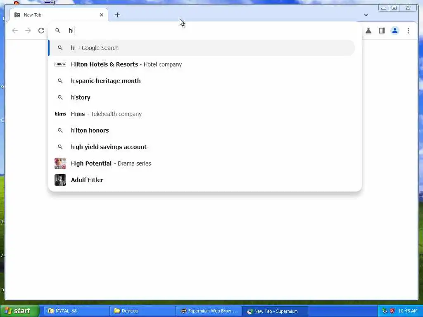Reload the page with refresh icon
Screen dimensions: 423x317
[x=41, y=31]
